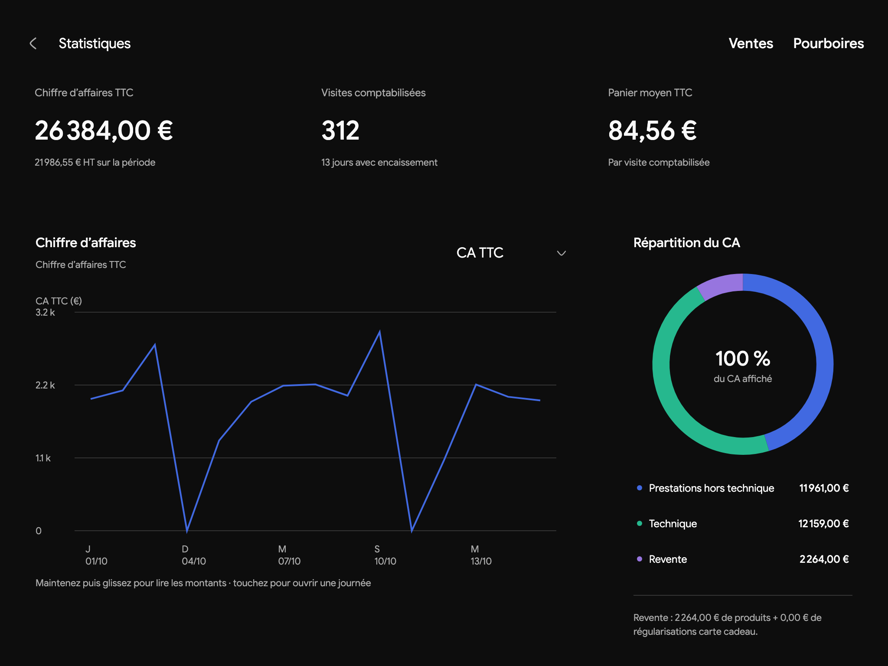Switch to the Pourboires tab
Screen dimensions: 888x666
[x=828, y=43]
